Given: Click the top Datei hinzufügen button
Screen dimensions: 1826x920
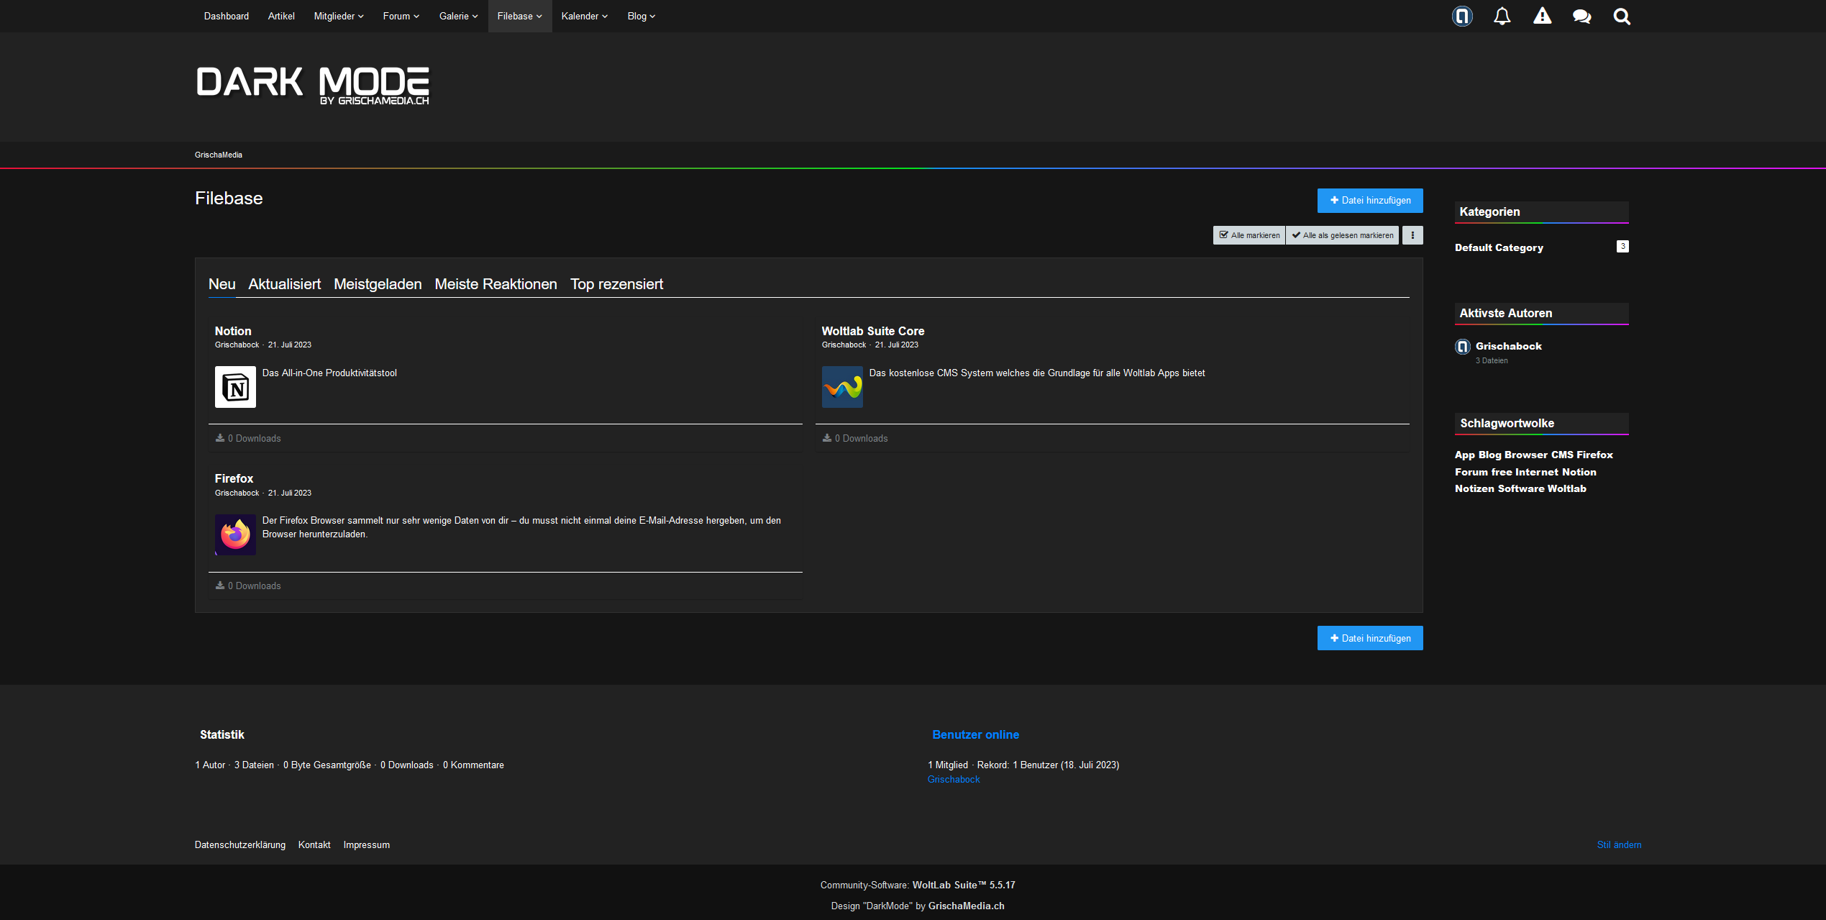Looking at the screenshot, I should [x=1369, y=201].
